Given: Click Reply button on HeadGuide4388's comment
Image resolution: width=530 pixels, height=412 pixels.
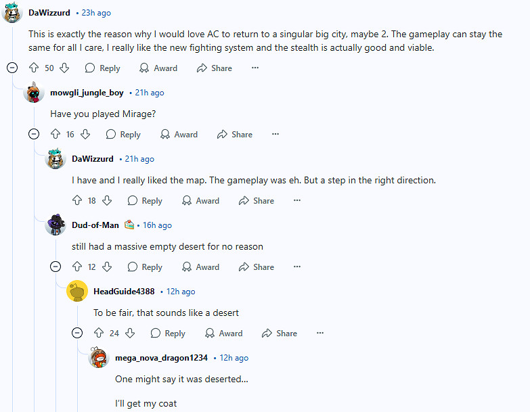Looking at the screenshot, I should point(168,333).
